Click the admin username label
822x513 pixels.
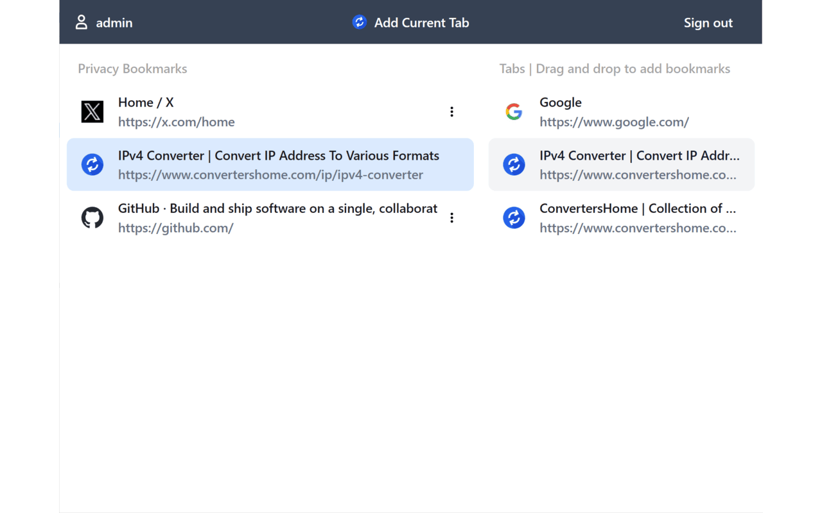pos(114,22)
